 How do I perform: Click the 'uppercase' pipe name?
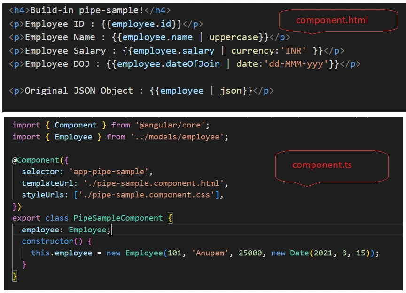[x=234, y=37]
